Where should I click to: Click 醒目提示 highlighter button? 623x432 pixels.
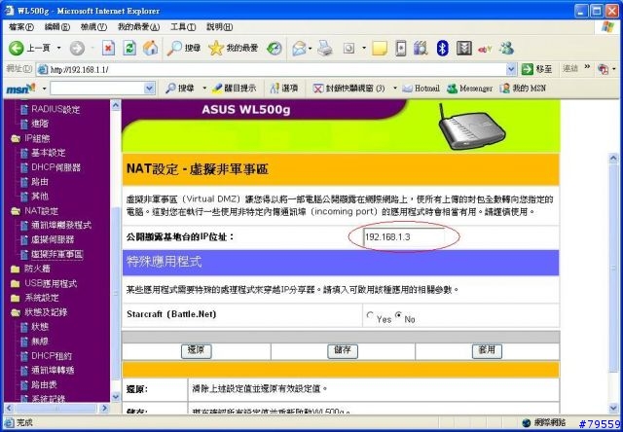click(x=234, y=89)
